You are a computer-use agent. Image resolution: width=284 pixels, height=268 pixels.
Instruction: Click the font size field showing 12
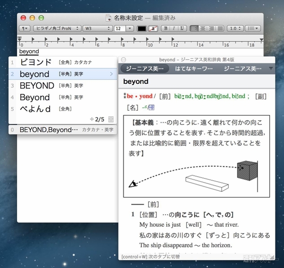[x=120, y=28]
